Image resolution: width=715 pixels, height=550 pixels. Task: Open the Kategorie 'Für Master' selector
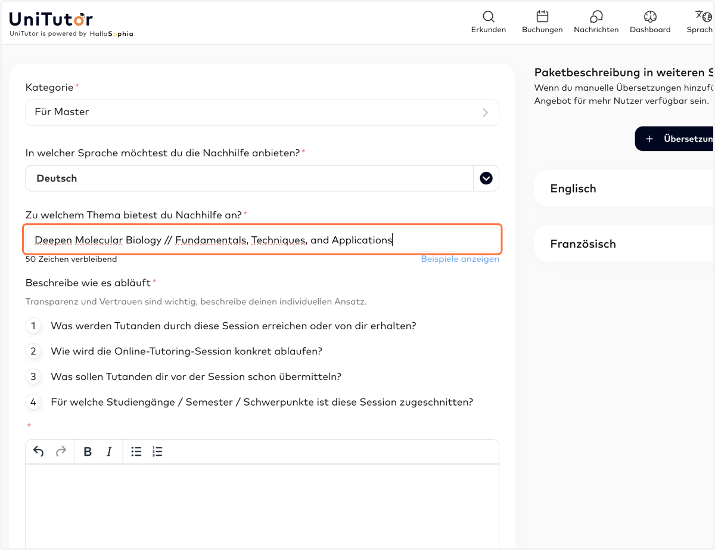[262, 112]
